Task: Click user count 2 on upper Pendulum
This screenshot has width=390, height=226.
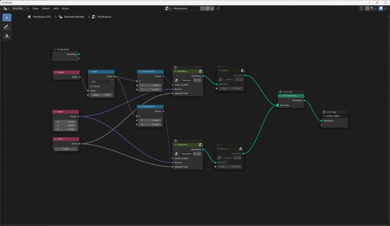Action: [195, 80]
